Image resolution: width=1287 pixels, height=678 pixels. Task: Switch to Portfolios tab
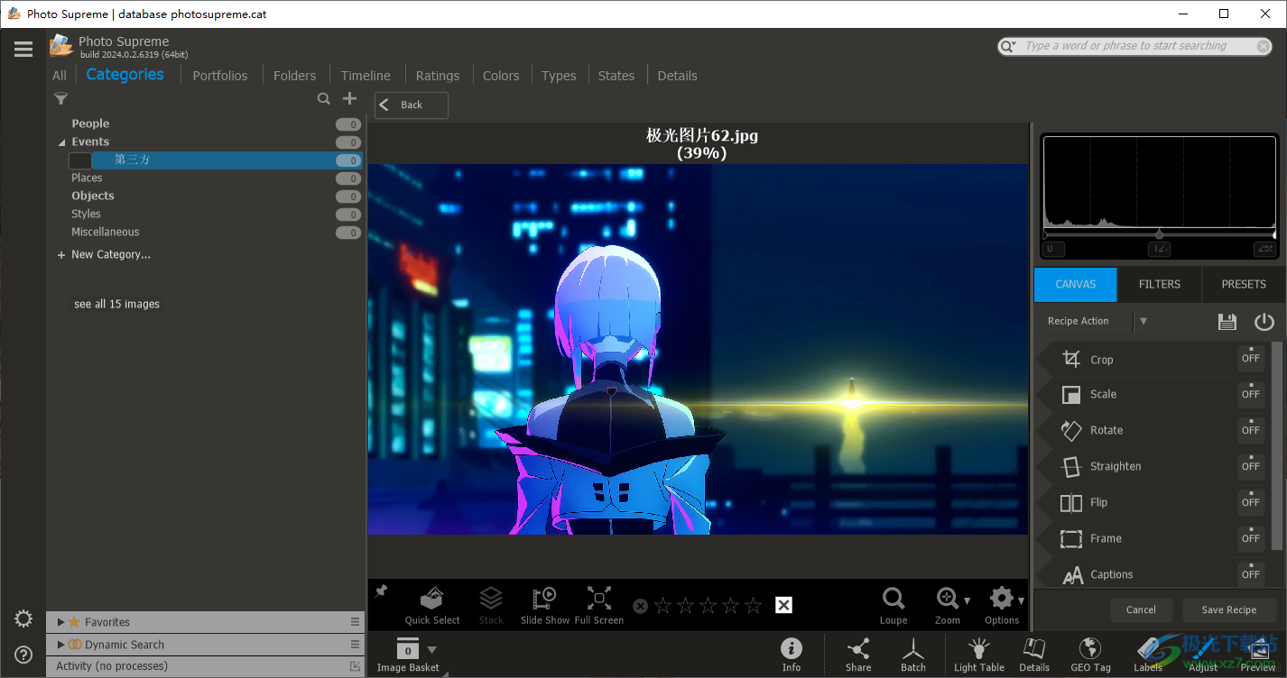click(220, 76)
